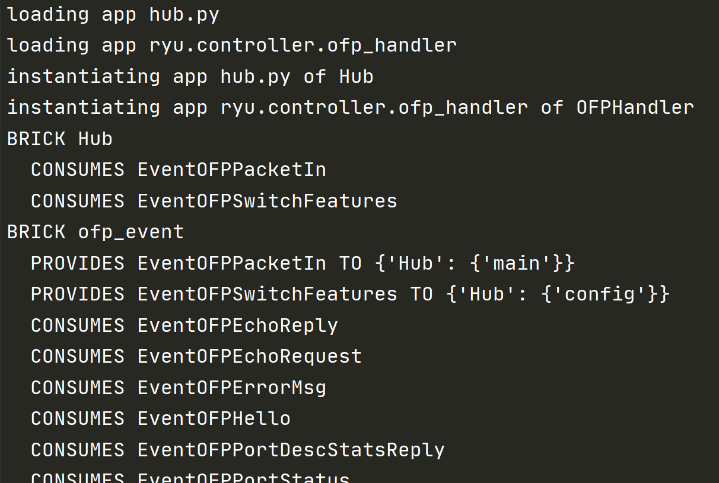Click the 'BRICK Hub' line
This screenshot has width=719, height=483.
pos(60,139)
